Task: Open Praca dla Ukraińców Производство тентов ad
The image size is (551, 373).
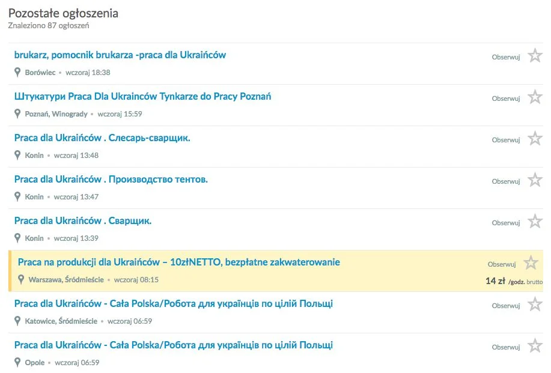Action: (111, 180)
